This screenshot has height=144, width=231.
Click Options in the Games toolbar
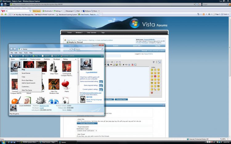[x=46, y=56]
